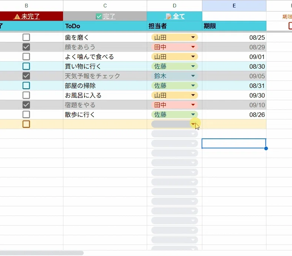
Task: Click the blue fill handle of selected cell
Action: pyautogui.click(x=266, y=148)
